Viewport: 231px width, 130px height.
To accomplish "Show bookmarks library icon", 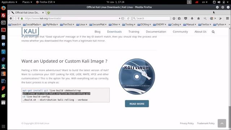I will pos(179,18).
